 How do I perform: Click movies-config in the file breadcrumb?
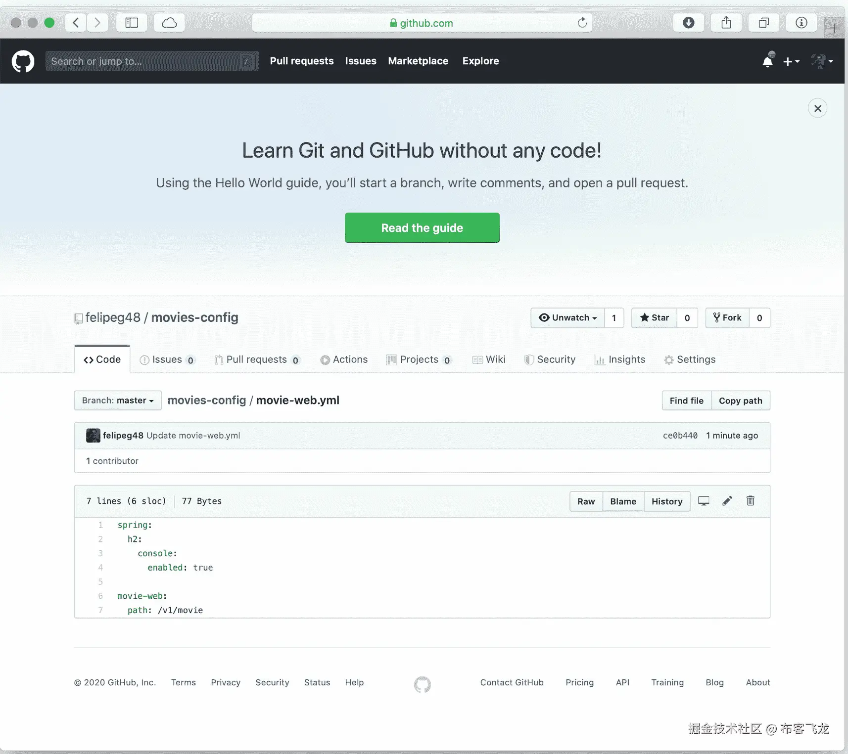coord(207,400)
